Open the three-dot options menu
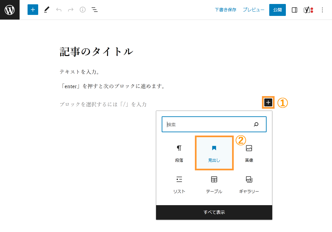 (322, 10)
